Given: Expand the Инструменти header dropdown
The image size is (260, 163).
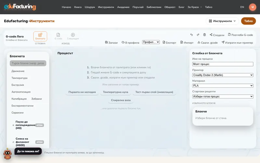Looking at the screenshot, I should coord(222,21).
